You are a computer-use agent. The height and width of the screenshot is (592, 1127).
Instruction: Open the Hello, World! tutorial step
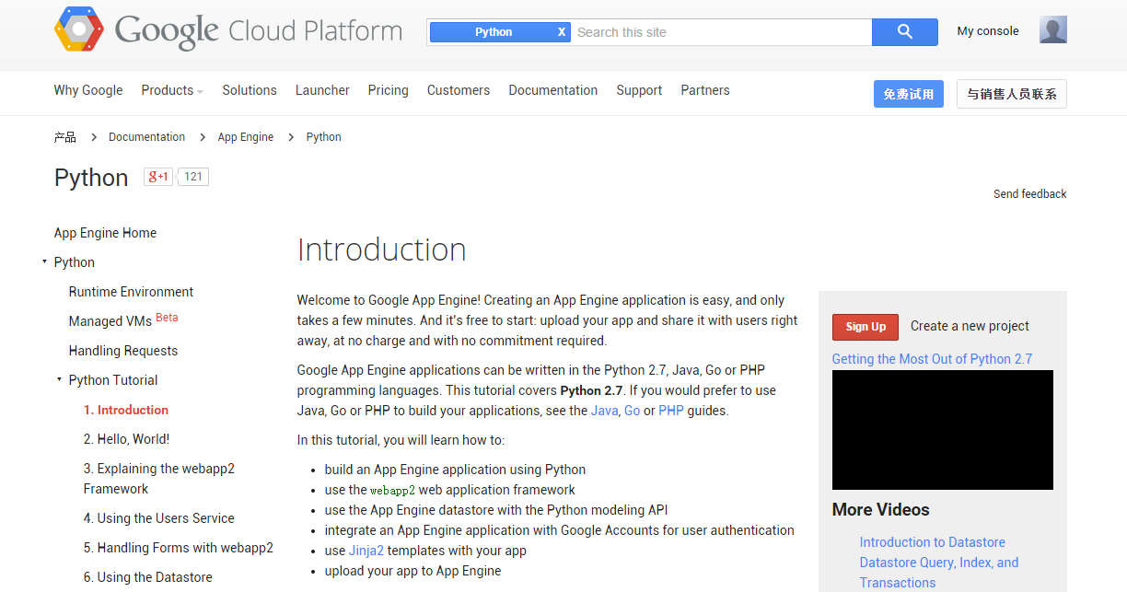coord(126,439)
